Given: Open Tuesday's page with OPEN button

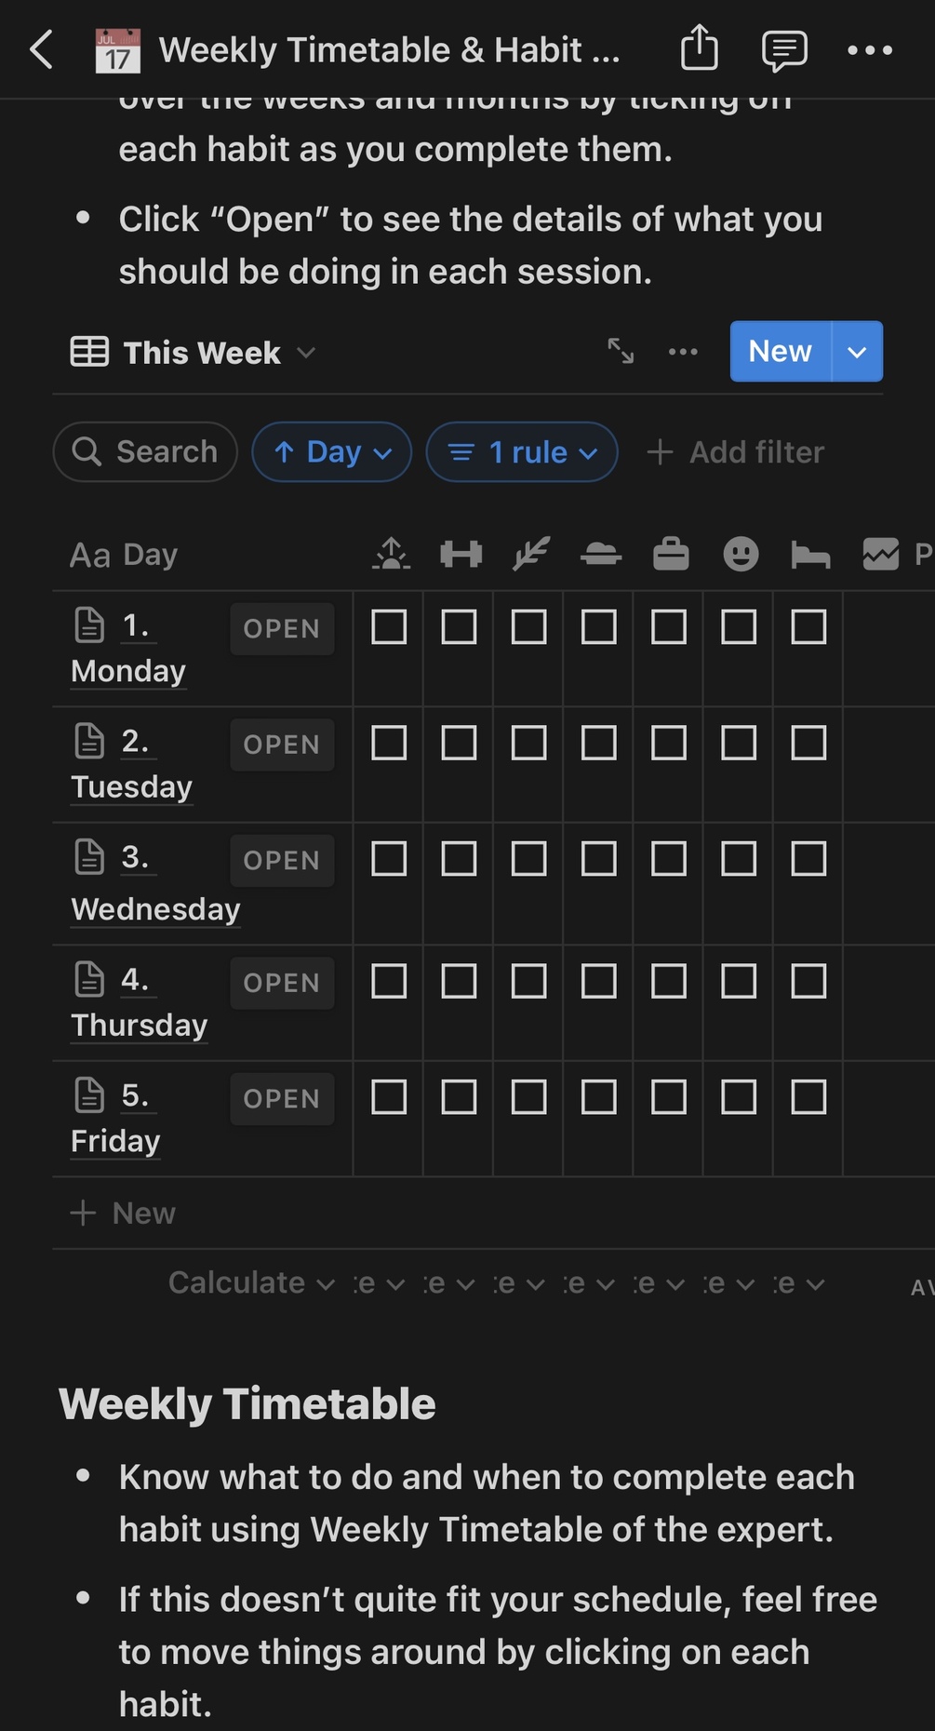Looking at the screenshot, I should pos(282,745).
